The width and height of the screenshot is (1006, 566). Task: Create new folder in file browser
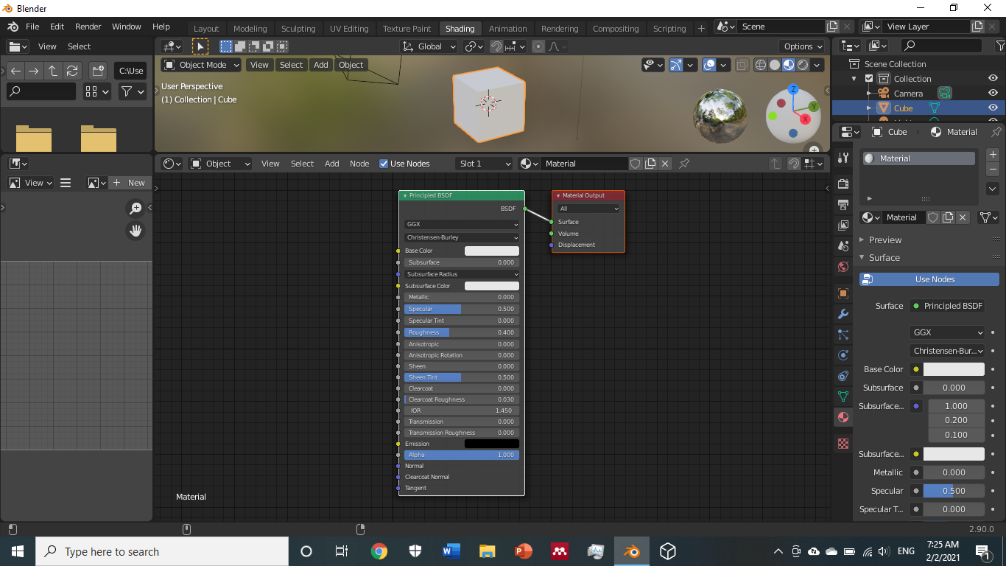[97, 71]
